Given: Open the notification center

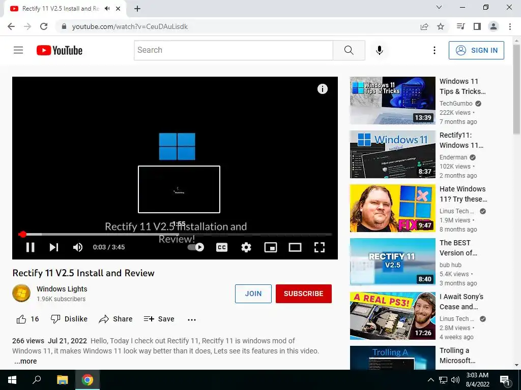Looking at the screenshot, I should (505, 380).
